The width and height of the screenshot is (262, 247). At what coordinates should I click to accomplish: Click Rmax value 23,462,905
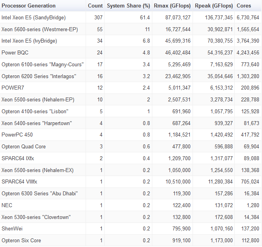click(178, 77)
